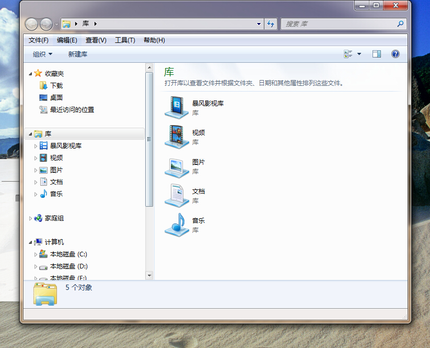Expand the arrow after 库 breadcrumb
Image resolution: width=430 pixels, height=348 pixels.
(x=96, y=24)
